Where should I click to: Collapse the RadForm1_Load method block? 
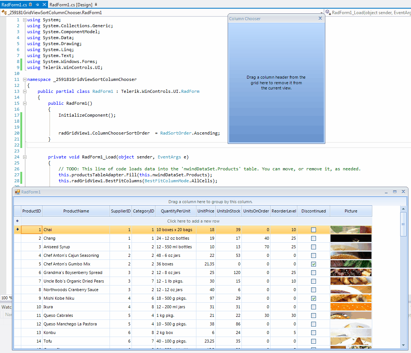pyautogui.click(x=25, y=157)
